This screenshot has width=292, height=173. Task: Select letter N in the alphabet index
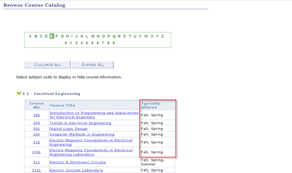tap(98, 36)
